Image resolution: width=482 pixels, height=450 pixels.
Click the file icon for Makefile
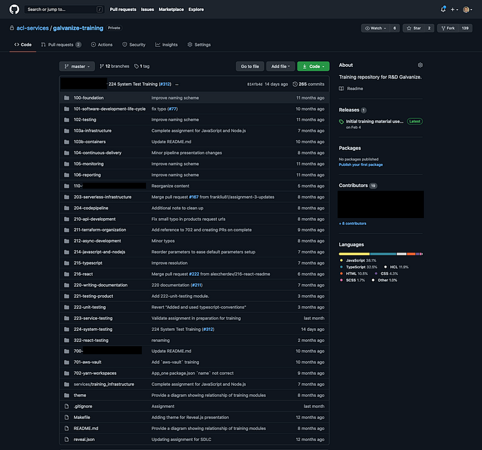66,418
